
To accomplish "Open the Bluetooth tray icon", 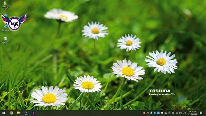I will point(155,113).
